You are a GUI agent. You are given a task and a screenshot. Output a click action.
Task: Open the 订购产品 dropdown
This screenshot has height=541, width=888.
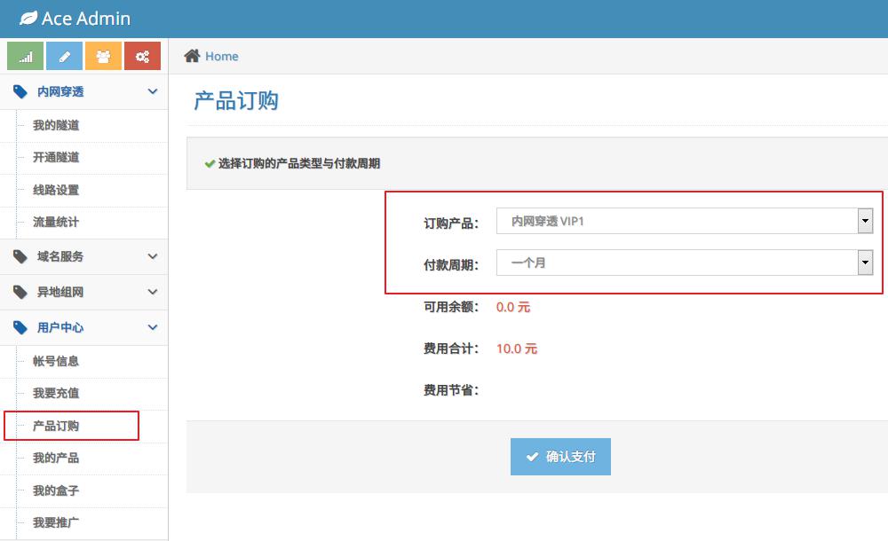point(684,222)
